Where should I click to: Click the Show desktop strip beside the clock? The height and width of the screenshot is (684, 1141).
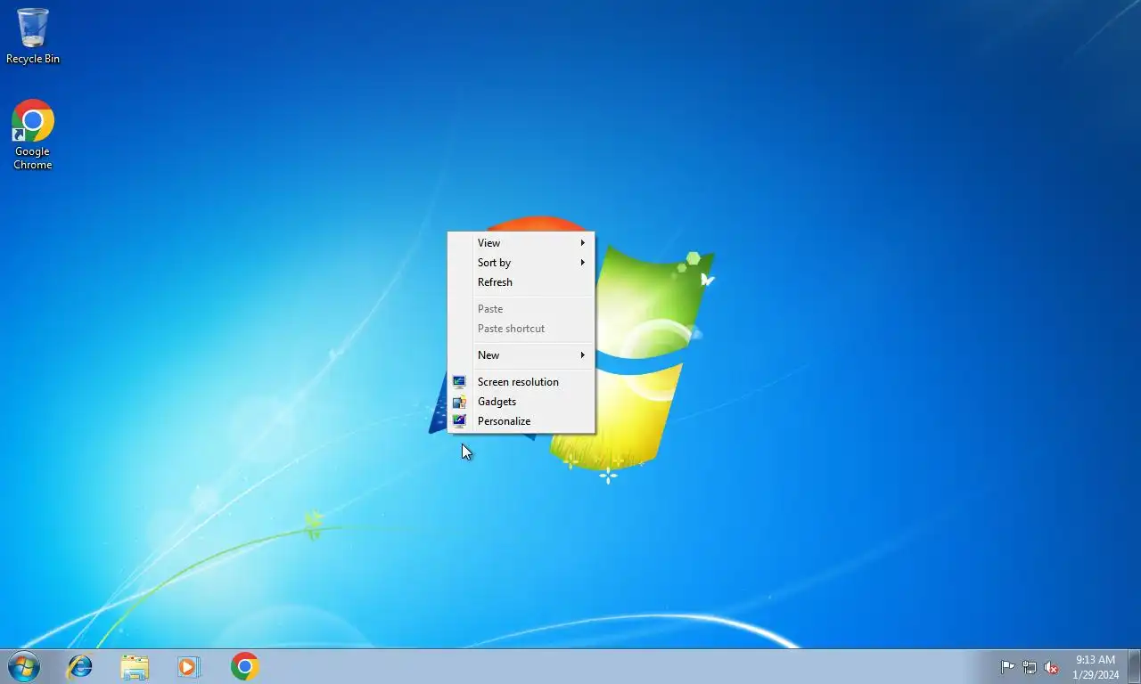(1134, 666)
